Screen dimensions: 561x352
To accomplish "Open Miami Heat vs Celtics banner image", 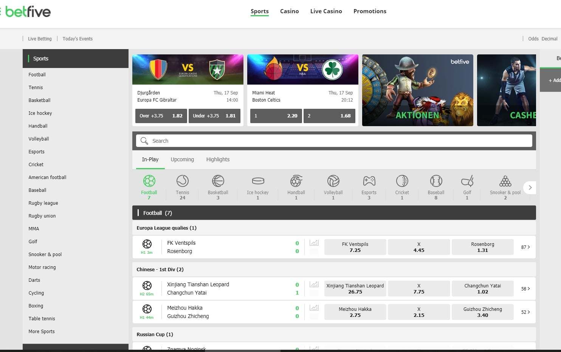I will click(303, 69).
